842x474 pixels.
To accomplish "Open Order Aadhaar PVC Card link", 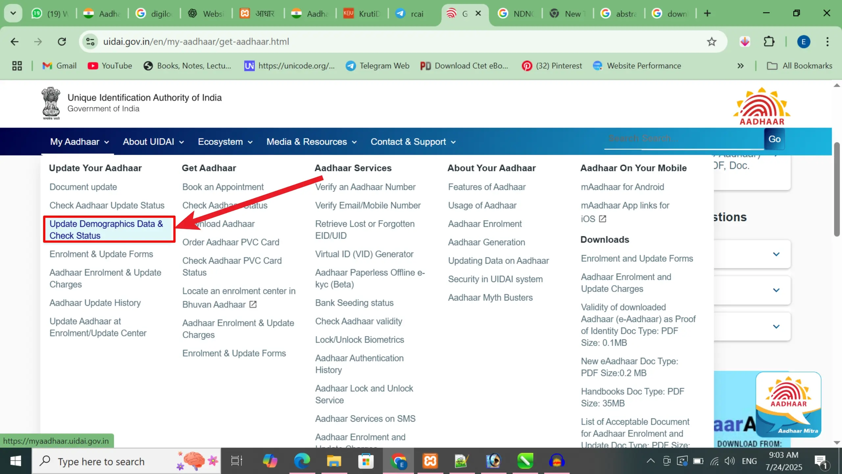I will (x=231, y=242).
